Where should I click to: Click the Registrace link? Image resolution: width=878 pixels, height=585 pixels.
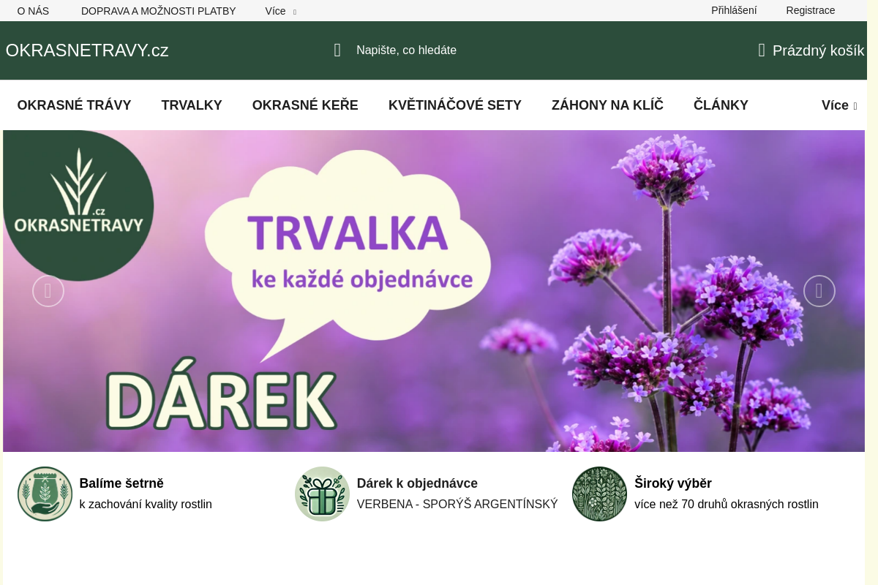[811, 10]
